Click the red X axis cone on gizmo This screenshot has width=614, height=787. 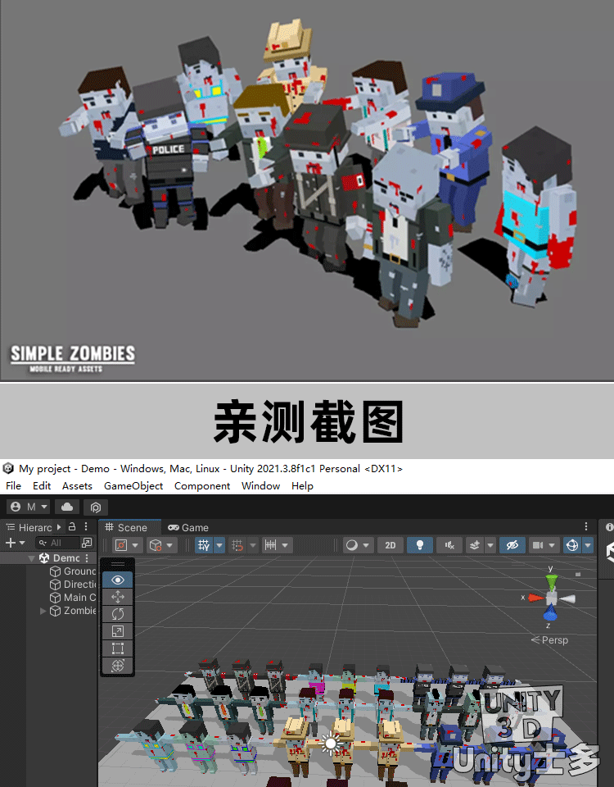click(535, 598)
